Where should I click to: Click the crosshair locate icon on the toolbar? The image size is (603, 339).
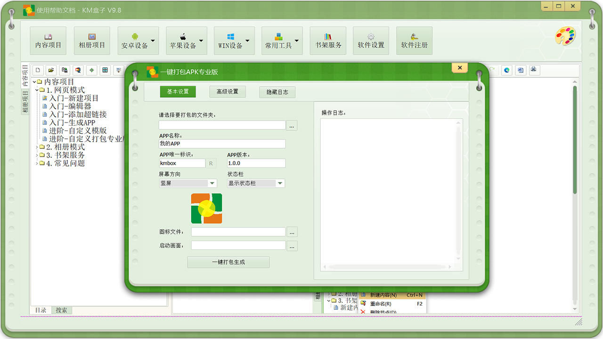[x=91, y=70]
